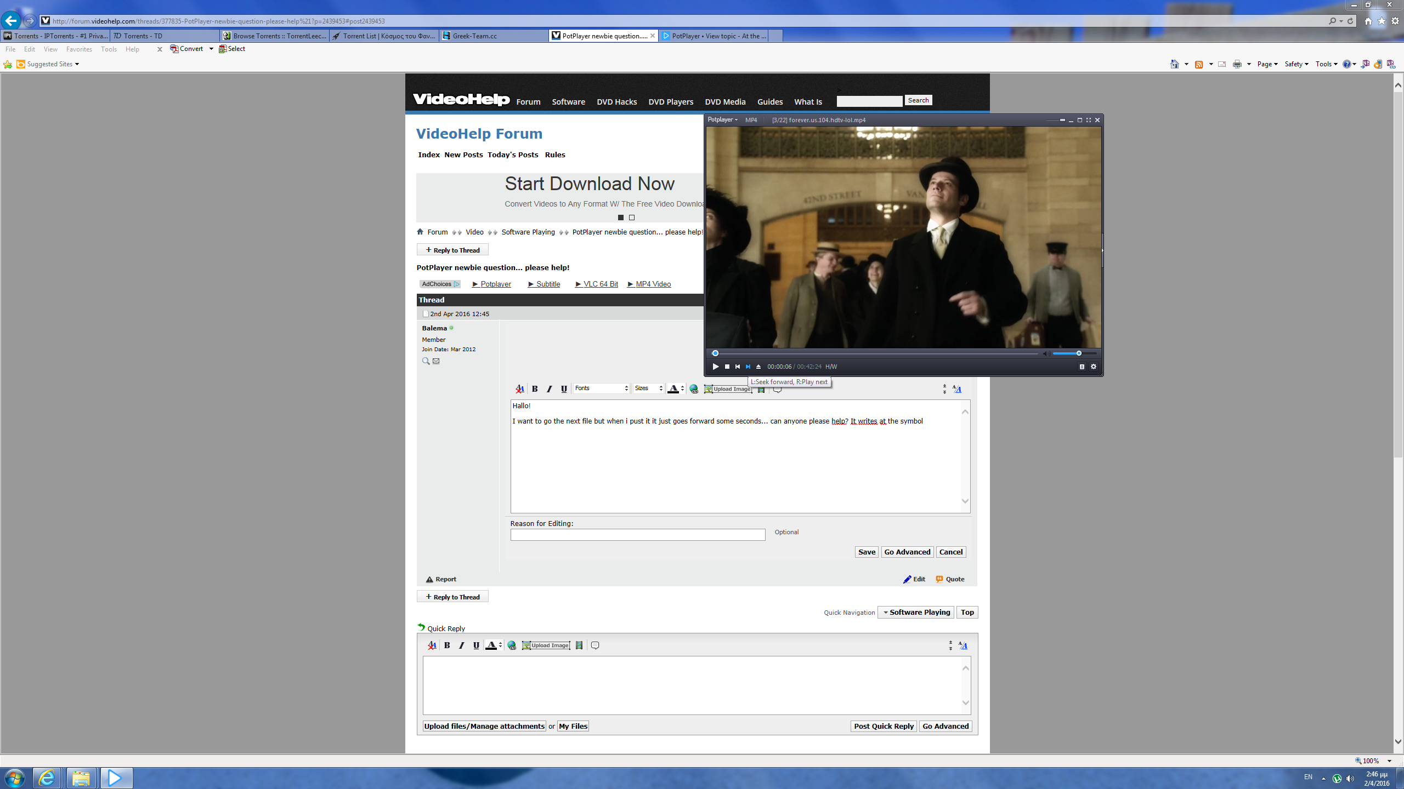Screen dimensions: 1404x789
Task: Open the Fonts dropdown in edit toolbar
Action: click(601, 388)
